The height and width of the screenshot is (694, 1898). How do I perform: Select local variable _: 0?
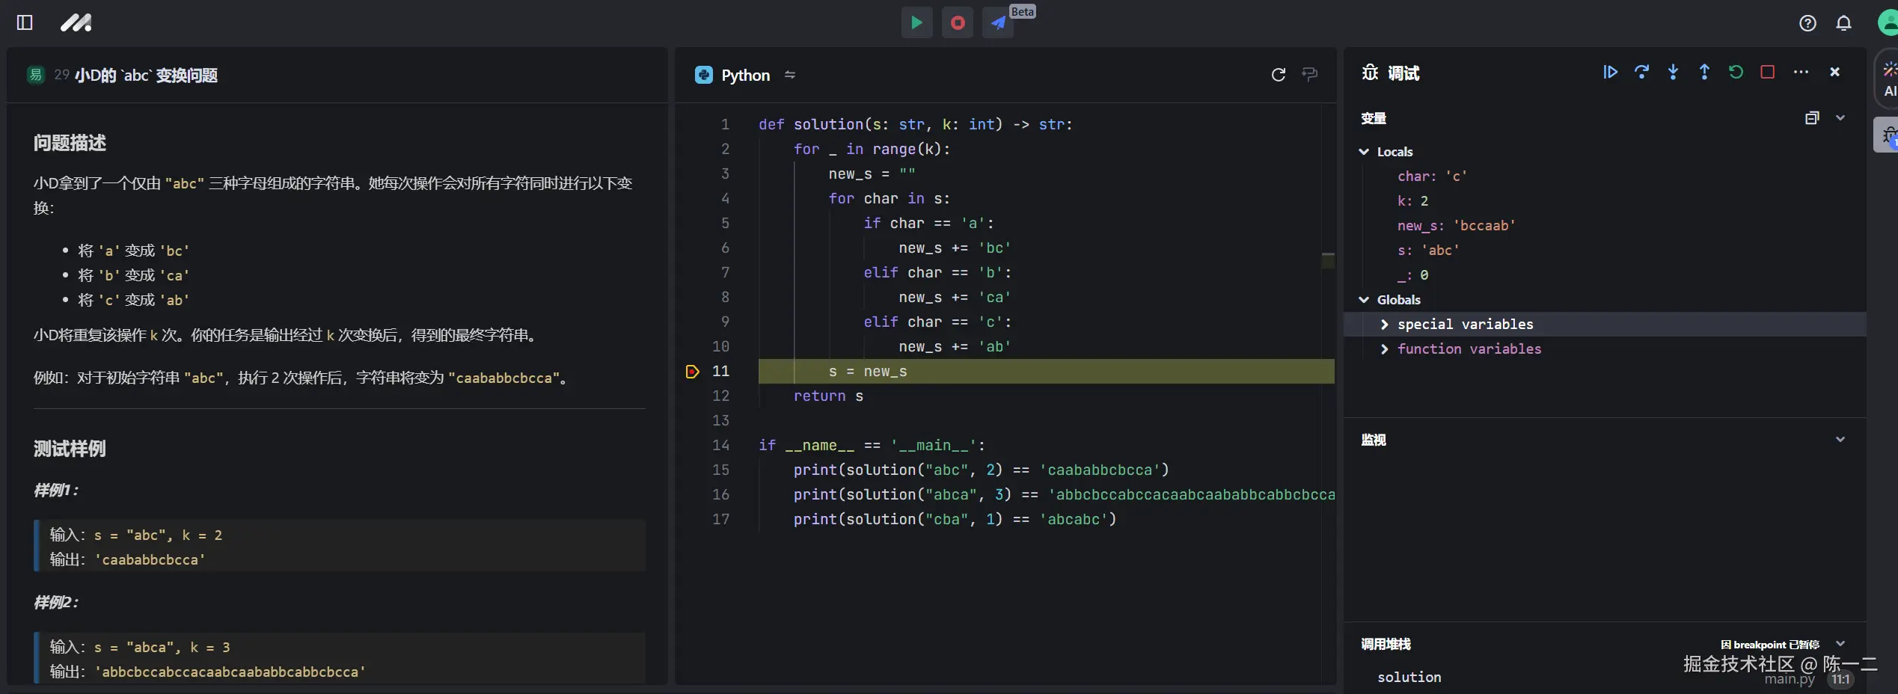pyautogui.click(x=1412, y=274)
